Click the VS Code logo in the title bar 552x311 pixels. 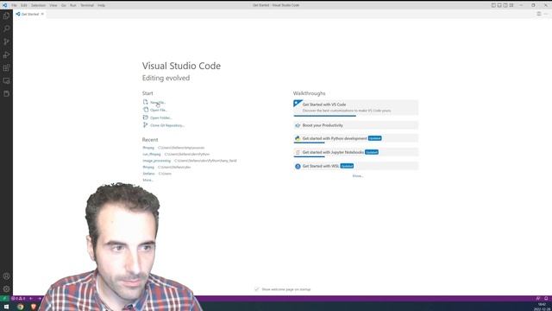[x=4, y=5]
